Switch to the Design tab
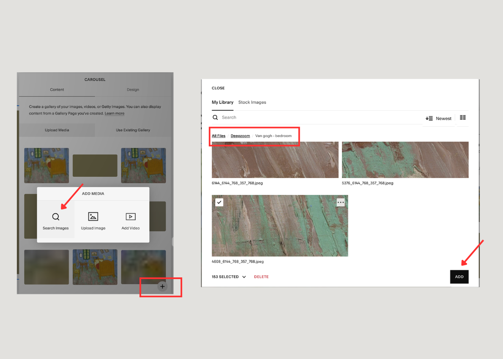Image resolution: width=503 pixels, height=359 pixels. 133,90
